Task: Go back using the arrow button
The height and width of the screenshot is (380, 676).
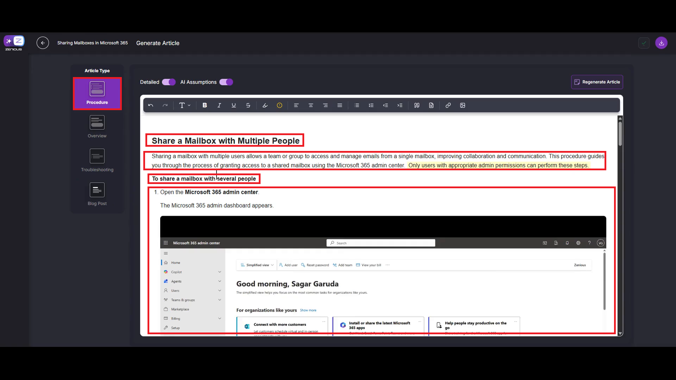Action: [43, 43]
